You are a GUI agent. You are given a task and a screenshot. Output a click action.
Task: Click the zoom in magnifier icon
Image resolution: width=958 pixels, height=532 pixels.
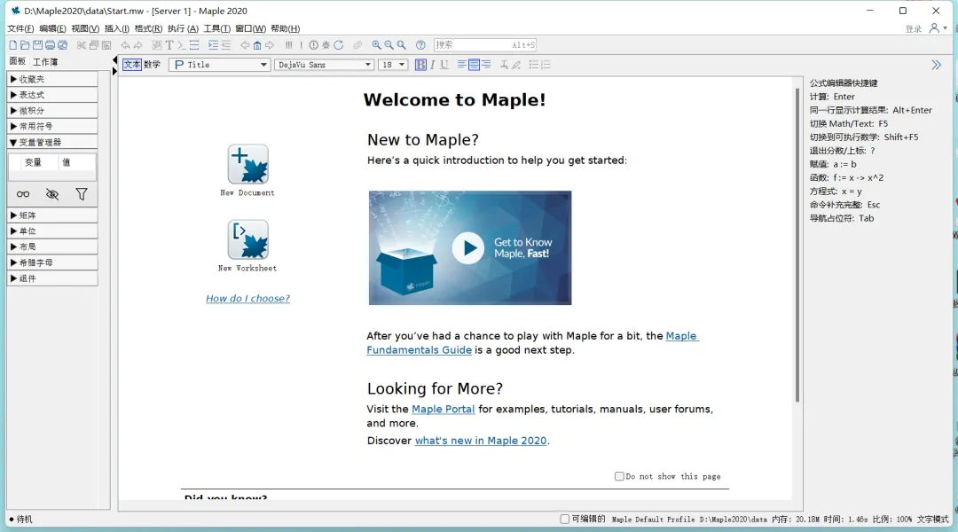(376, 45)
